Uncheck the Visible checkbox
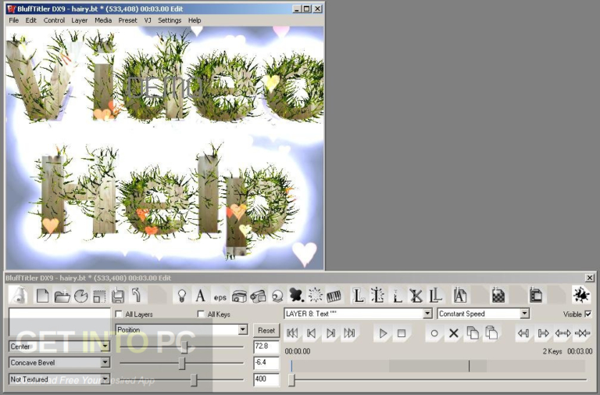The image size is (600, 395). [x=588, y=314]
